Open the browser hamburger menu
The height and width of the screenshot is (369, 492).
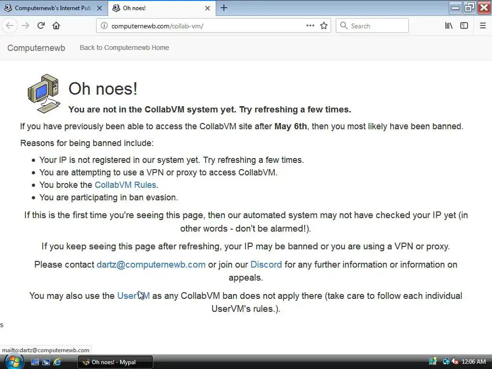click(482, 26)
